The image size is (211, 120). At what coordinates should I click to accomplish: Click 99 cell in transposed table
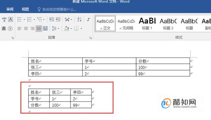pyautogui.click(x=81, y=105)
